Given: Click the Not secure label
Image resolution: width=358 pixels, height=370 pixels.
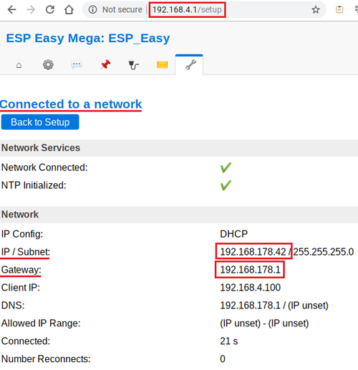Looking at the screenshot, I should 122,9.
